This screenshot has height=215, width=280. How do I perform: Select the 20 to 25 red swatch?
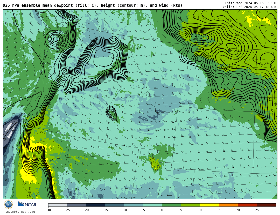point(247,205)
